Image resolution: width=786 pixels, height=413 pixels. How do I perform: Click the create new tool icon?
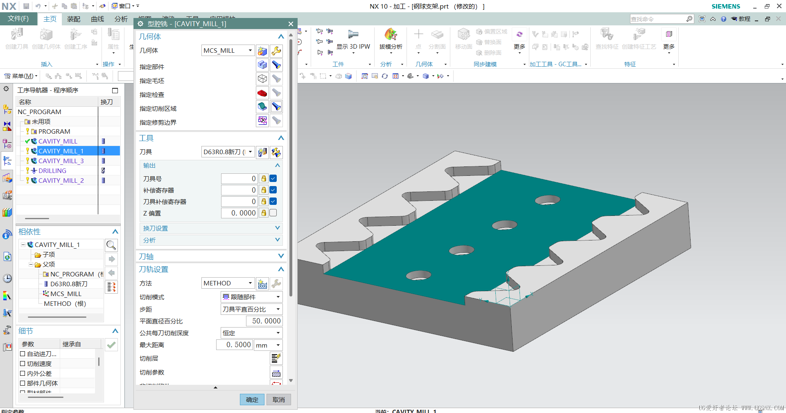point(262,152)
